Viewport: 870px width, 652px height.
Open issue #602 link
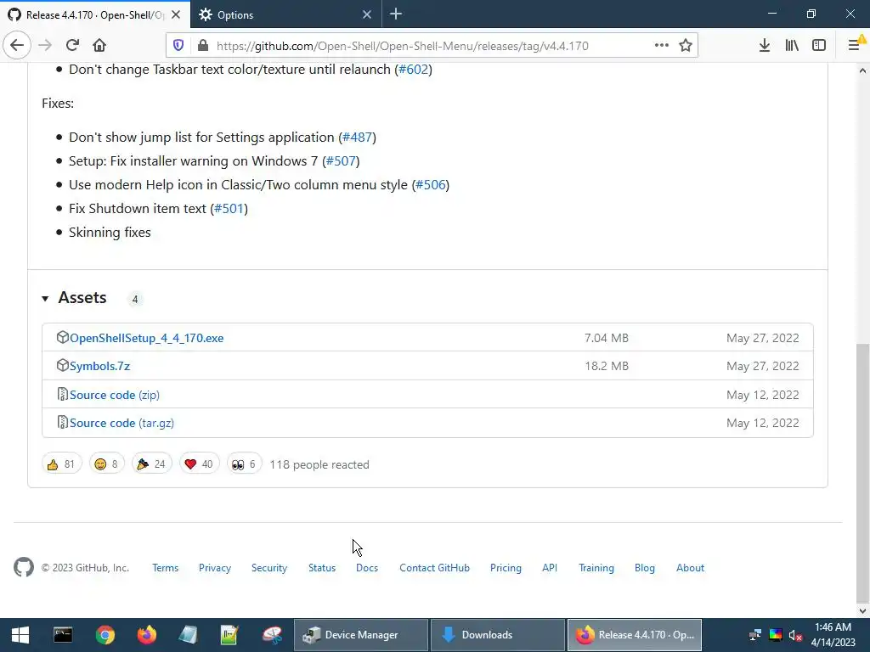pos(414,70)
